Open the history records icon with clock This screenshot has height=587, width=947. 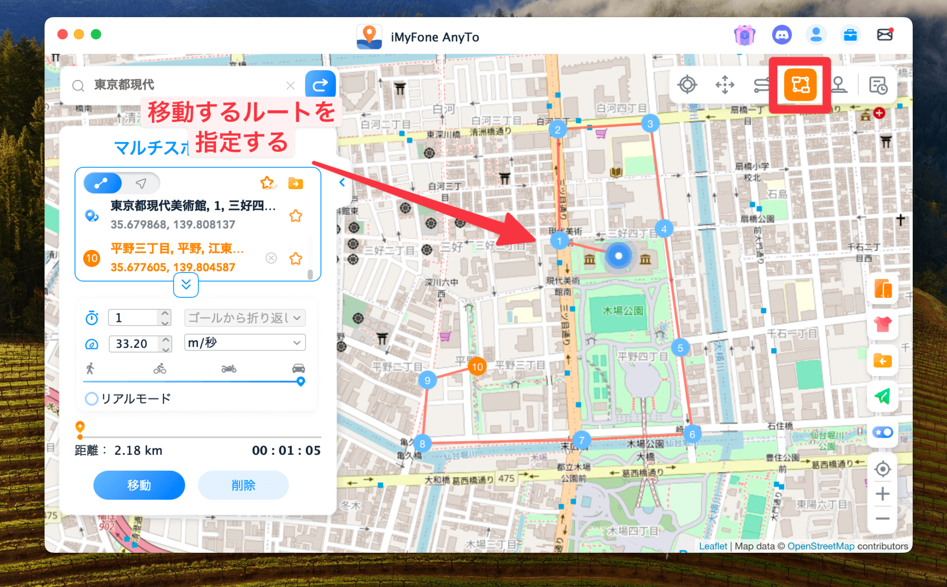coord(878,85)
